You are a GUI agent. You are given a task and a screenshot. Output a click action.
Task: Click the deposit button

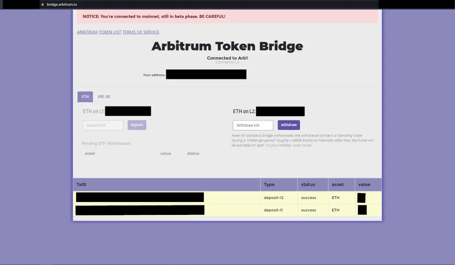click(137, 125)
